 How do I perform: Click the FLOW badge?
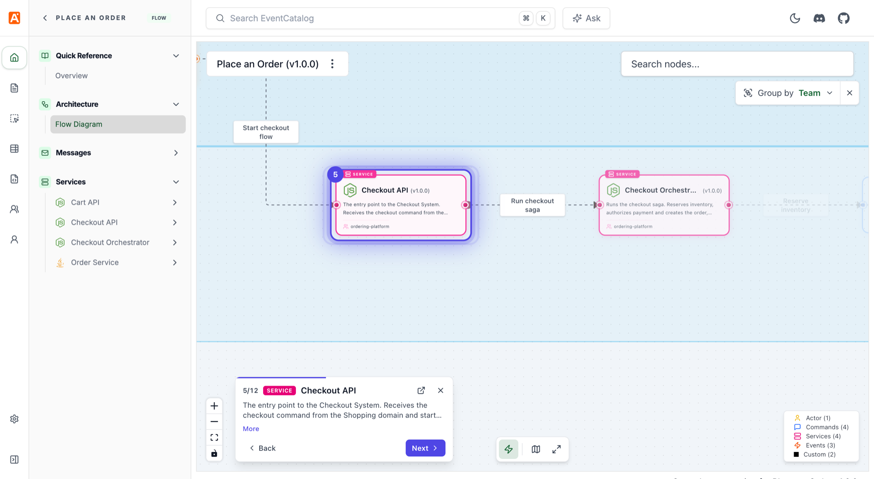click(159, 18)
